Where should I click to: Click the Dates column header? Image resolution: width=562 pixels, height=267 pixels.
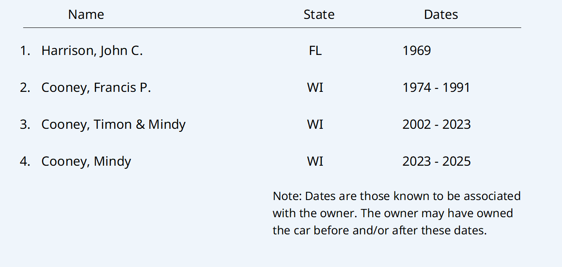coord(440,15)
